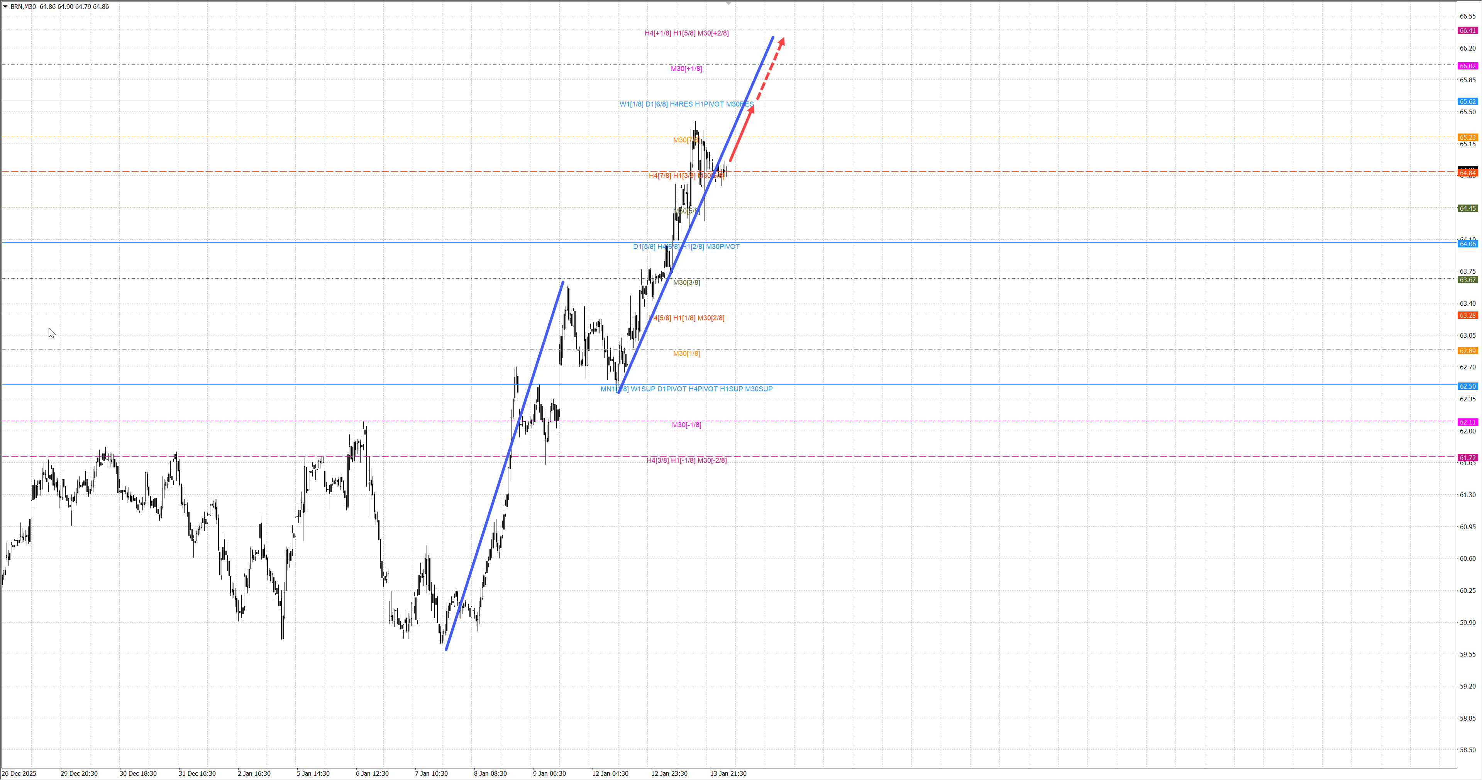Click the 66.41 magenta price tag
1482x780 pixels.
coord(1467,30)
